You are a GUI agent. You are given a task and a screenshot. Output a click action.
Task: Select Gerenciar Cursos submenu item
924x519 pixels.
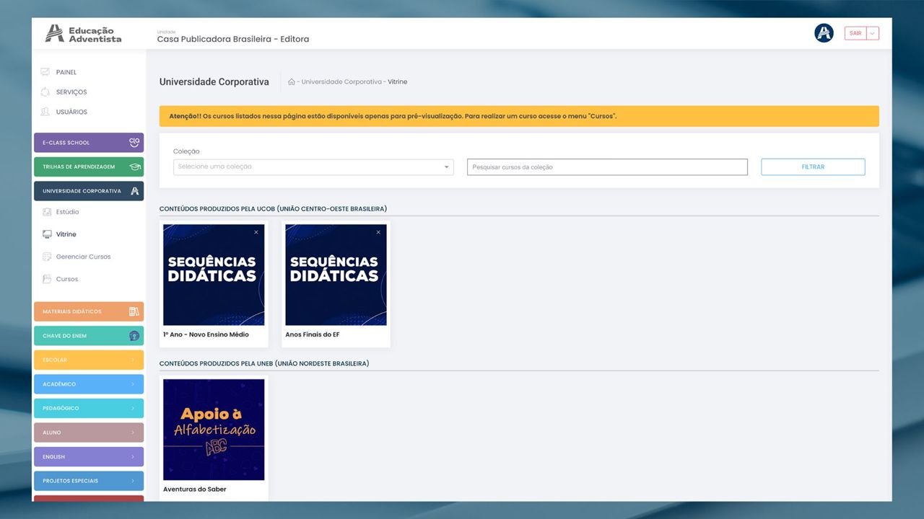(84, 257)
